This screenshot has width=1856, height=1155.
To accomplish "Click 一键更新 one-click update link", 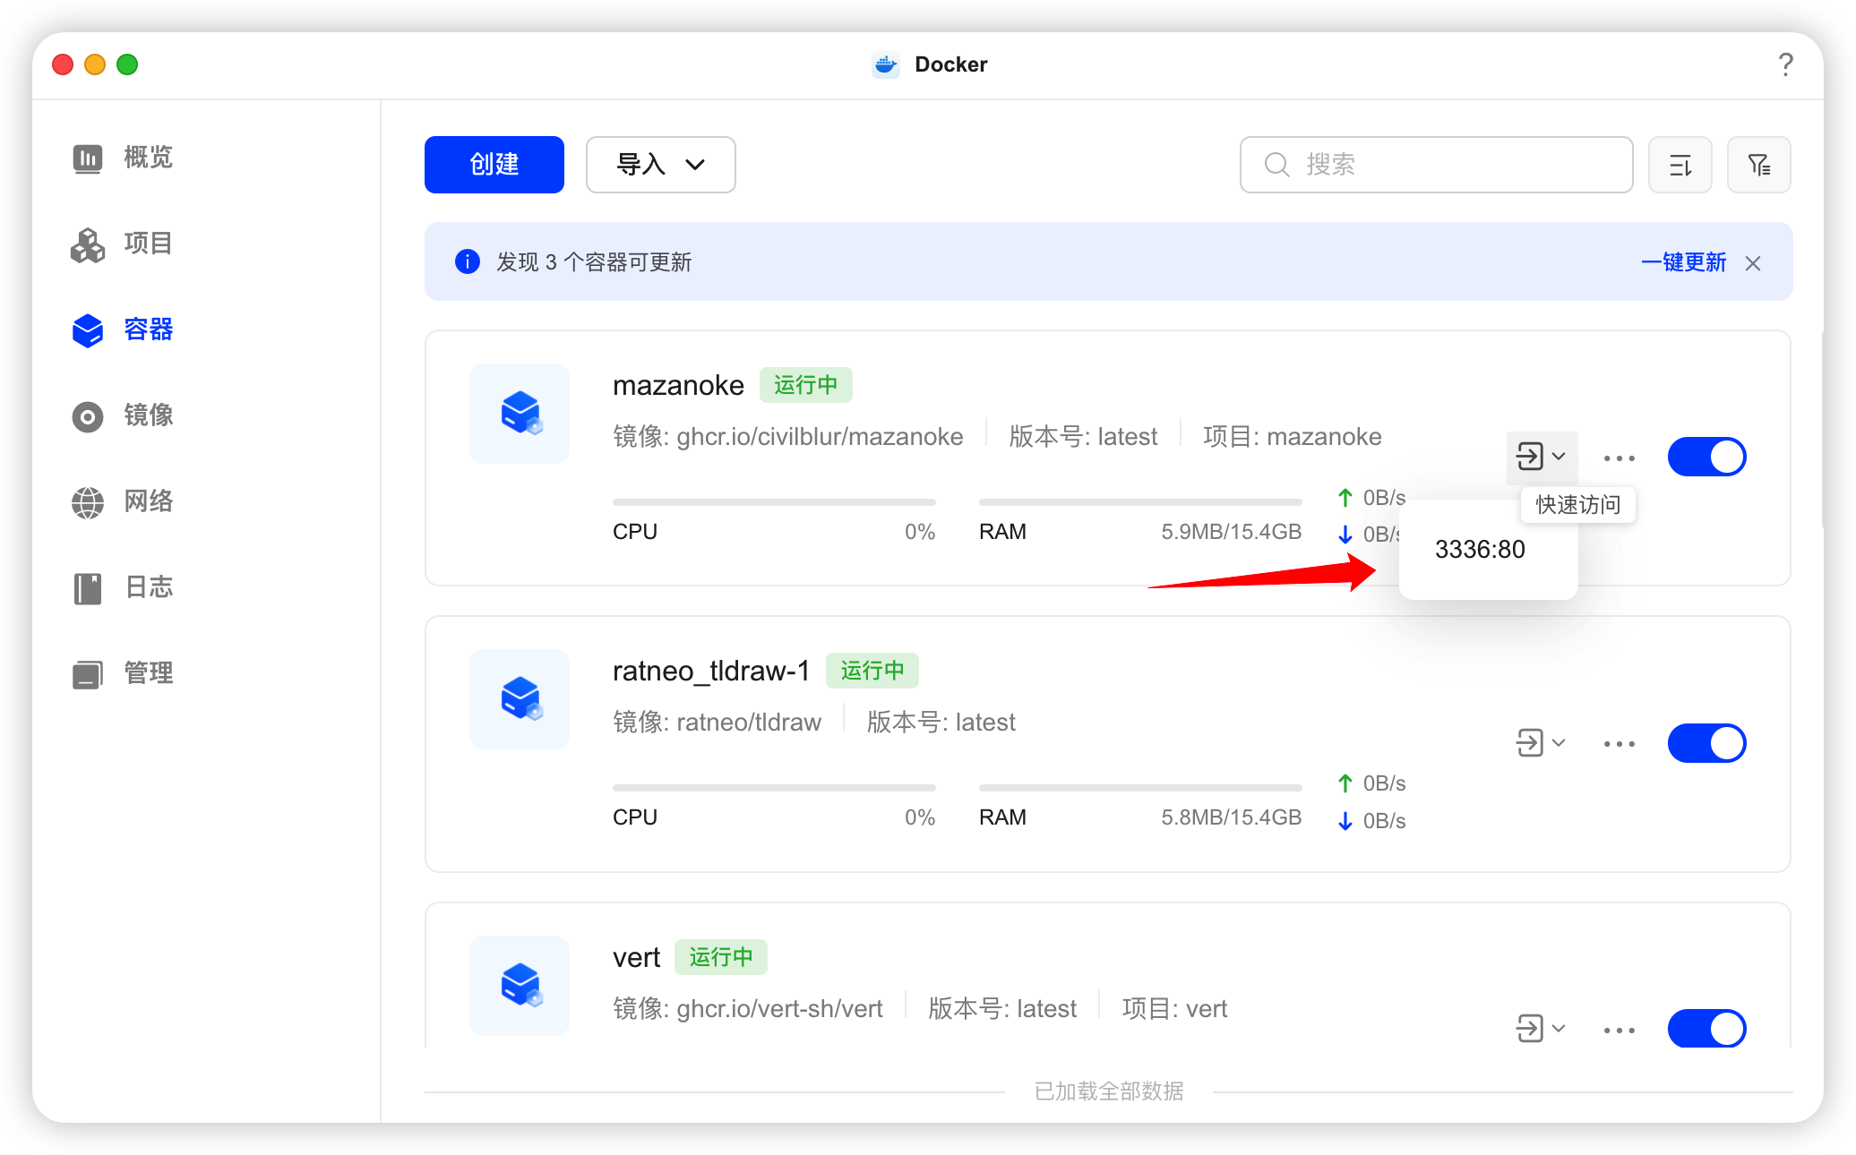I will coord(1683,262).
